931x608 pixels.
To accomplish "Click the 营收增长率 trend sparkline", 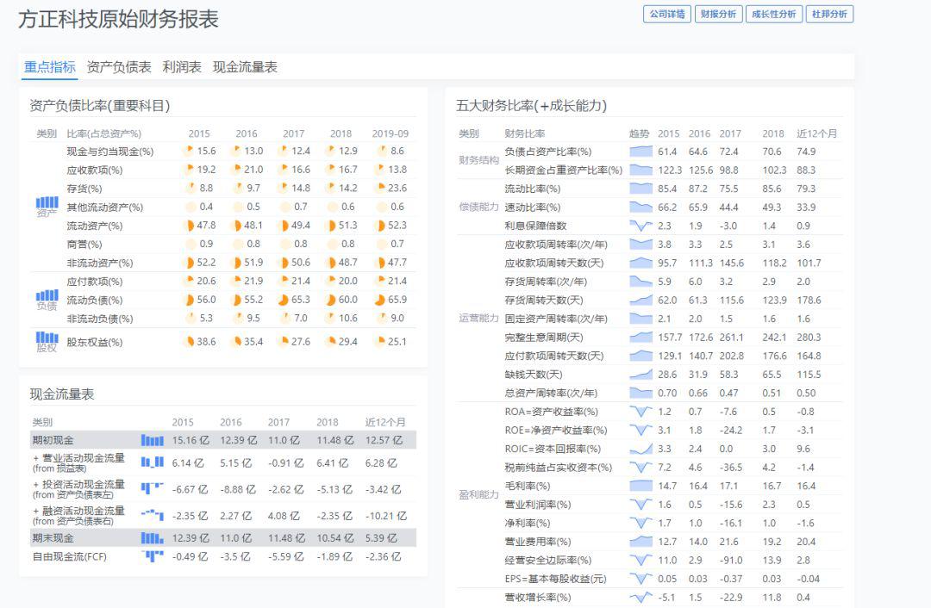I will pyautogui.click(x=640, y=598).
